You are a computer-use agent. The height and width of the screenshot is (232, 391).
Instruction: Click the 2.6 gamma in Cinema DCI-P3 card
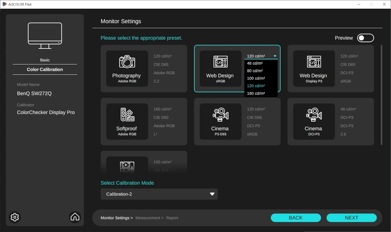pos(343,134)
